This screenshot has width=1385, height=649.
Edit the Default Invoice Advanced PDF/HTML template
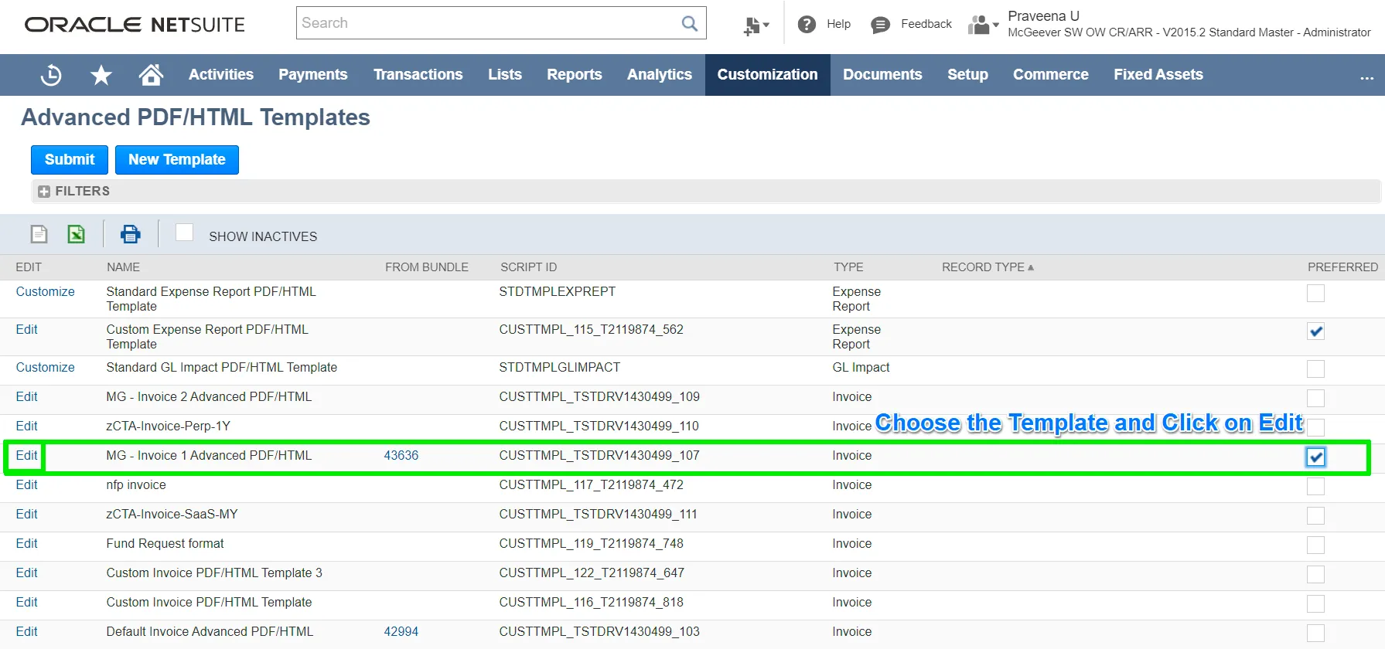(x=26, y=632)
